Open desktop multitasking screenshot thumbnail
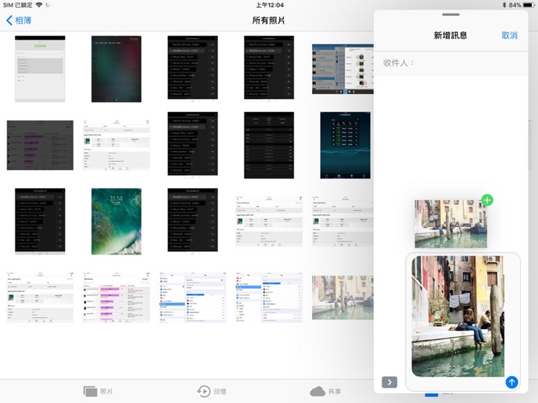This screenshot has height=403, width=538. point(342,69)
